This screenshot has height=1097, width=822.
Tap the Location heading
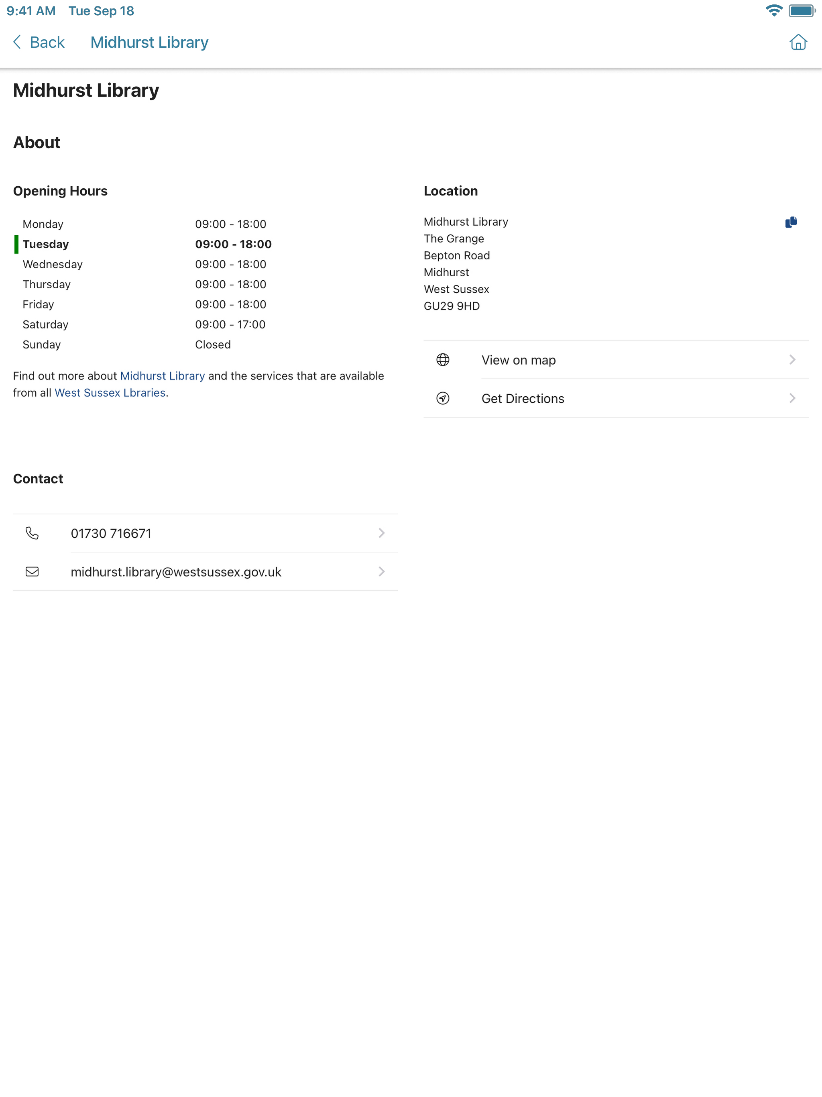[451, 191]
